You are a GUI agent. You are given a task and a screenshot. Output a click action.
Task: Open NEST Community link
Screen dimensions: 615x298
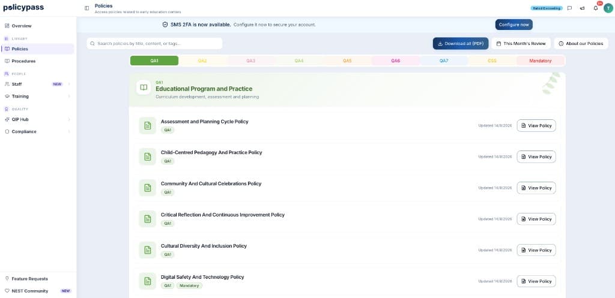click(x=37, y=291)
